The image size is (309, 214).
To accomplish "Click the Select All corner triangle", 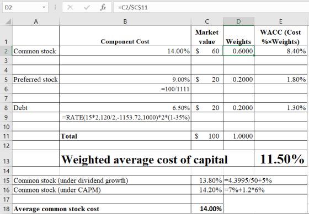I will tap(8, 21).
